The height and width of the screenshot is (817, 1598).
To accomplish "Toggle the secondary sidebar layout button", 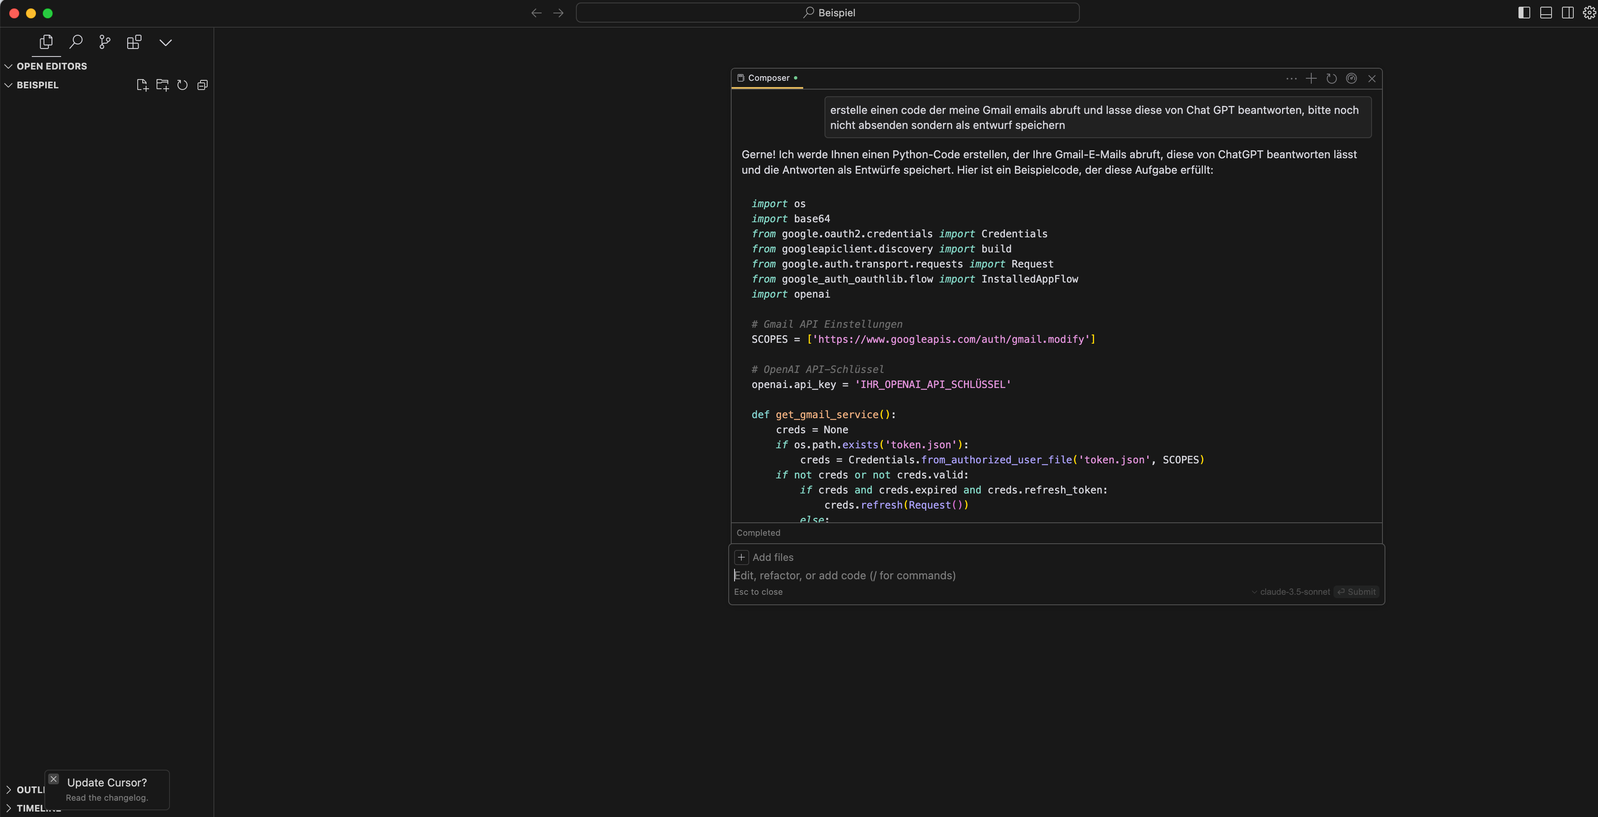I will (x=1567, y=13).
